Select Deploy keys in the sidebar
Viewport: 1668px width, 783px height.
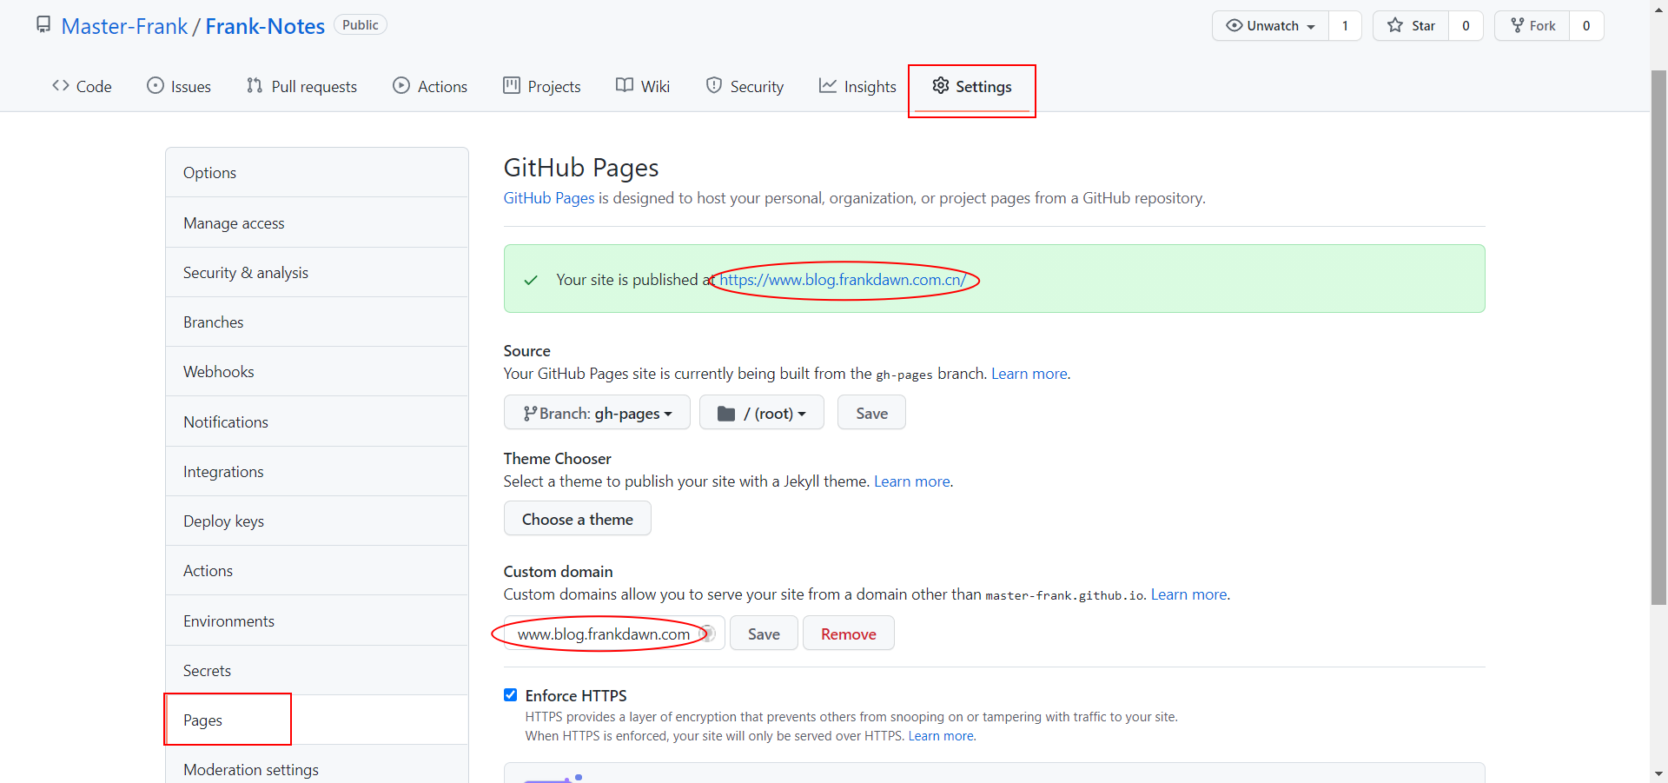pyautogui.click(x=317, y=521)
